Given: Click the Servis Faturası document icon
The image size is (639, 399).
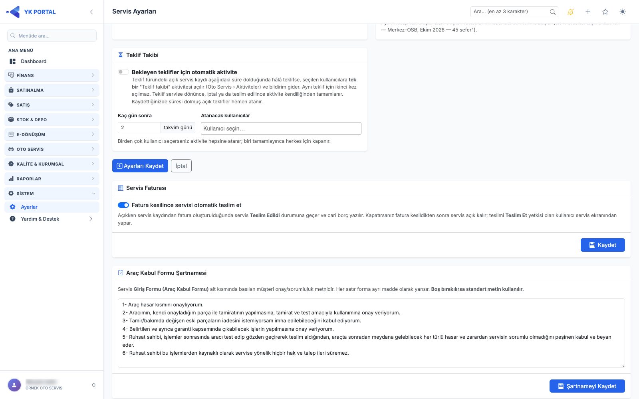Looking at the screenshot, I should pos(121,188).
